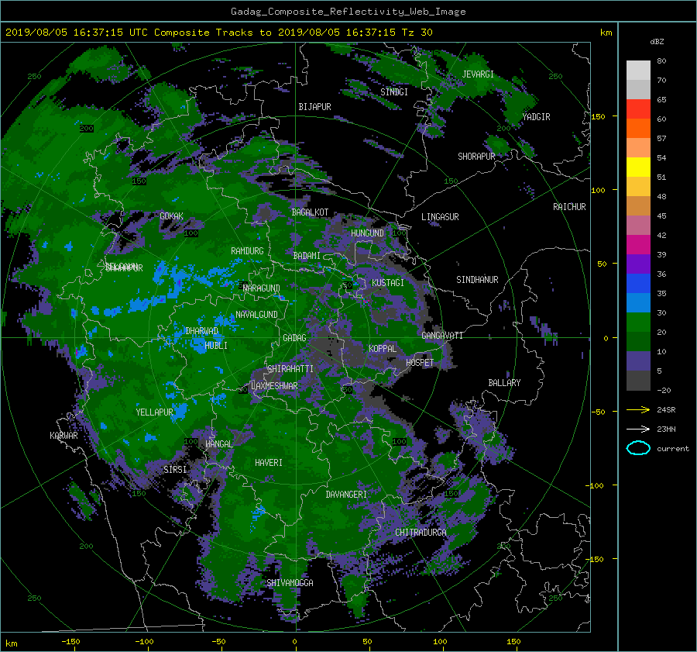Click the white 23MN track arrow icon
Viewport: 697px width, 652px height.
(x=638, y=429)
